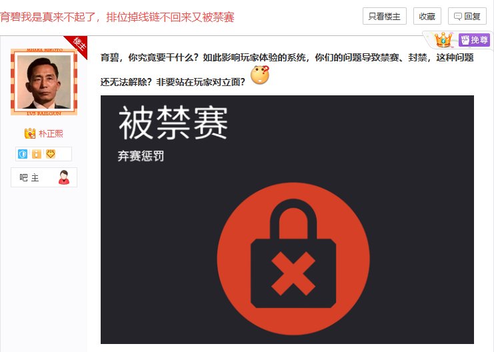Click the member crown icon beside 朴正熙
Image resolution: width=494 pixels, height=352 pixels.
point(30,133)
